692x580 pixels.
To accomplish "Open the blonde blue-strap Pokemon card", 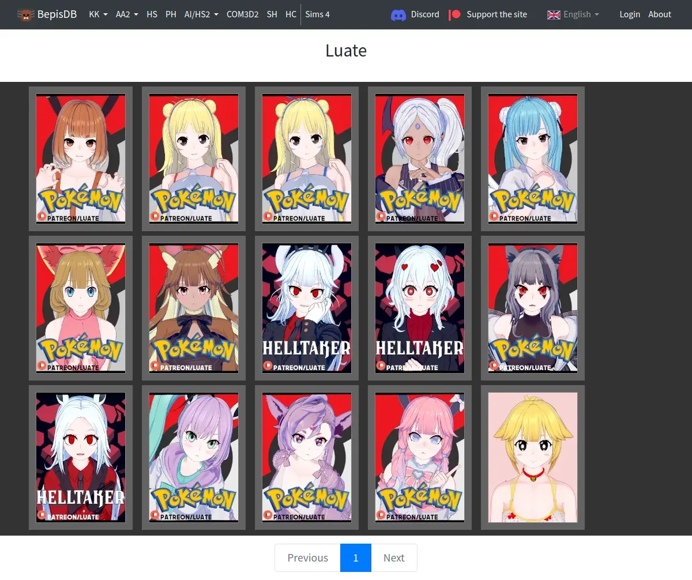I will 307,159.
